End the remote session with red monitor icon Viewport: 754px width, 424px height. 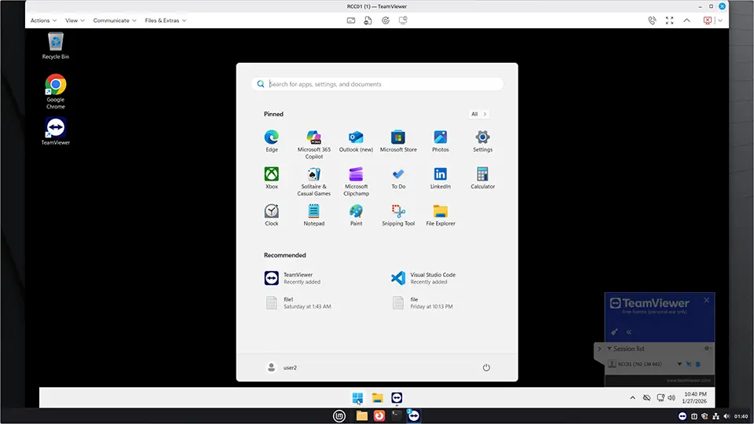point(708,20)
